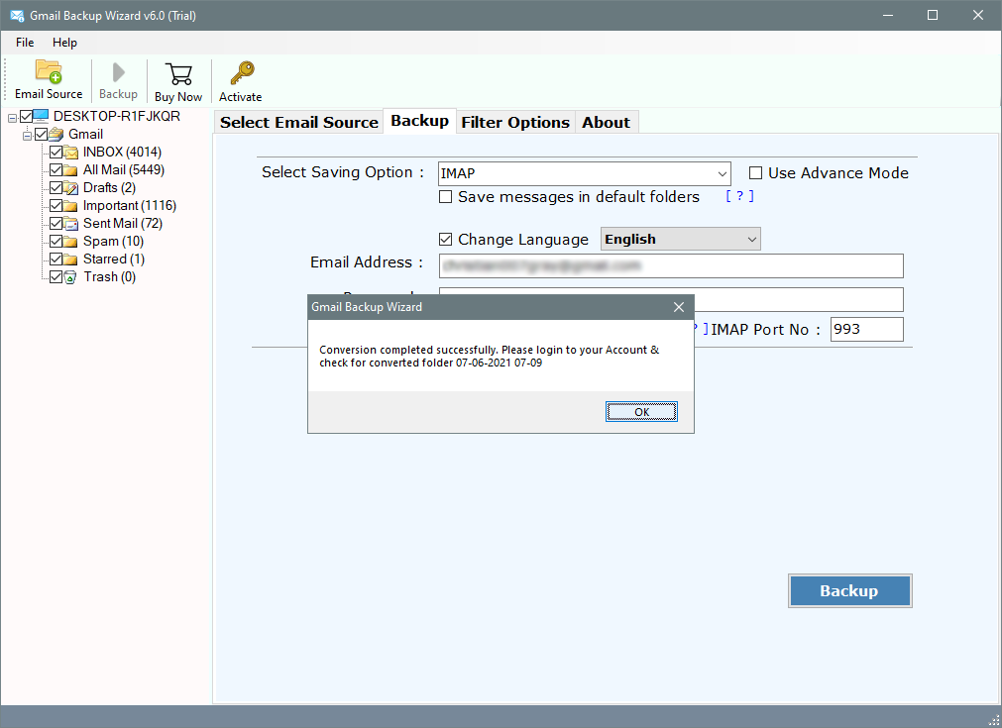Uncheck the Drafts (2) checkbox
This screenshot has height=728, width=1002.
tap(56, 188)
